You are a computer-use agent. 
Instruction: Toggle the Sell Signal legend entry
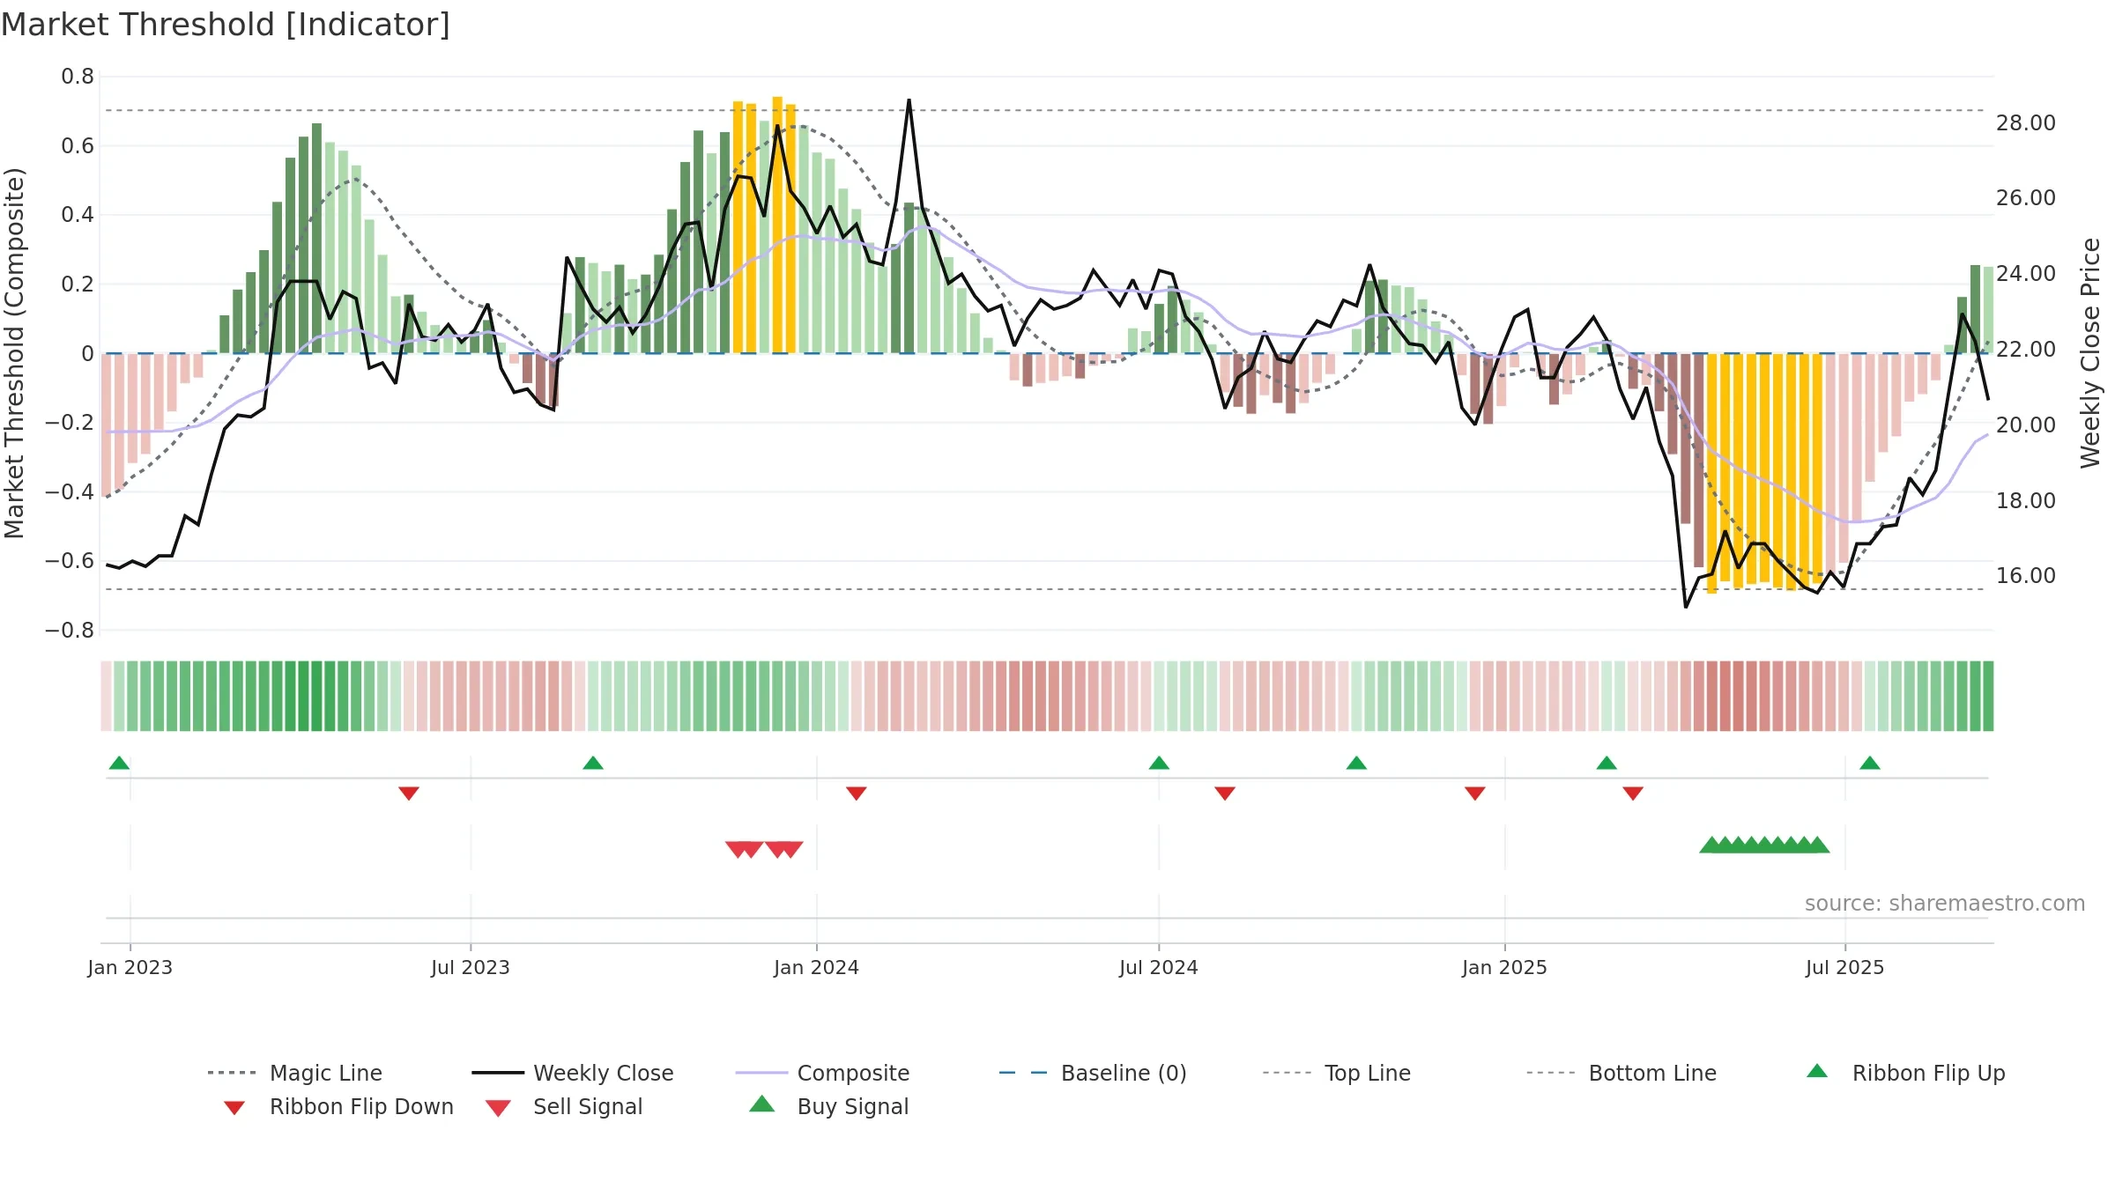coord(564,1106)
